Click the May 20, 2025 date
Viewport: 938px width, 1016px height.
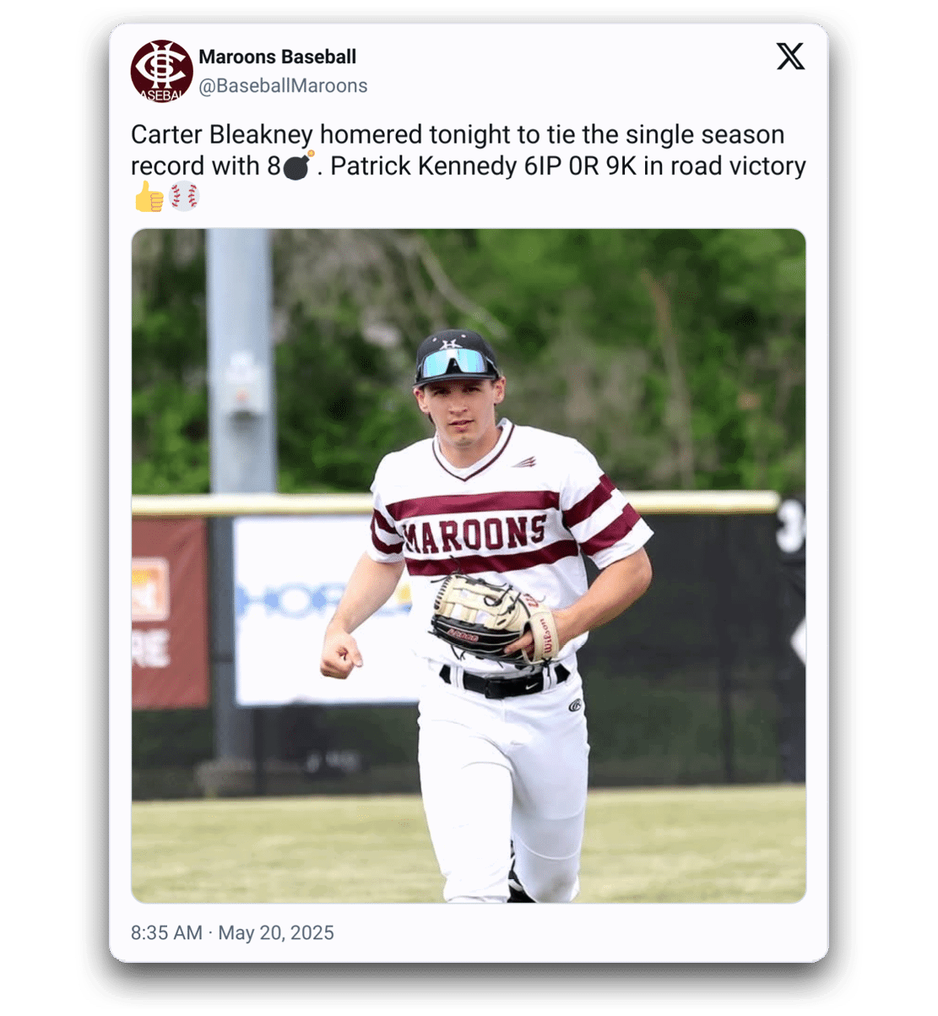276,932
